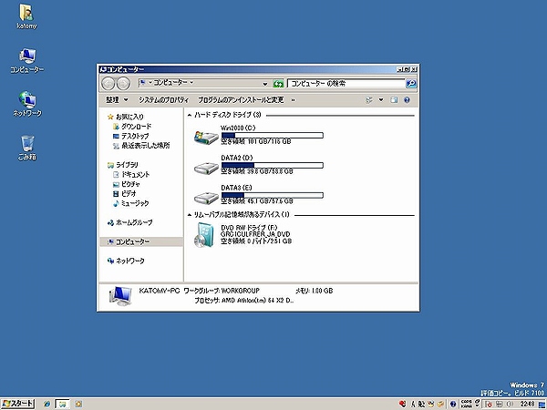Click プログラムのアンインストールと変更
The image size is (547, 410).
(241, 100)
